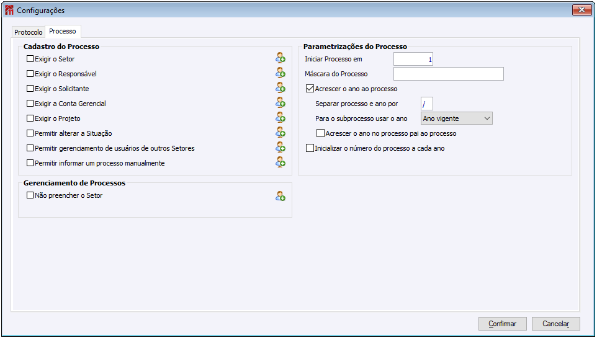Select the Processo tab

click(x=63, y=31)
